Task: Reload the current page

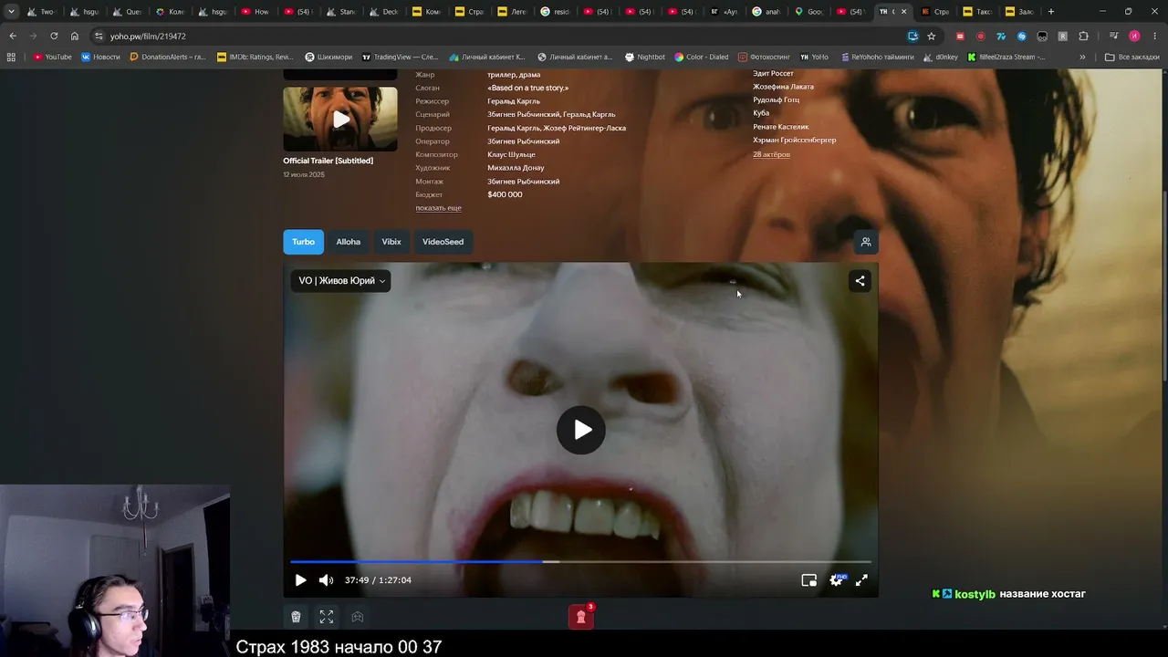Action: pos(54,36)
